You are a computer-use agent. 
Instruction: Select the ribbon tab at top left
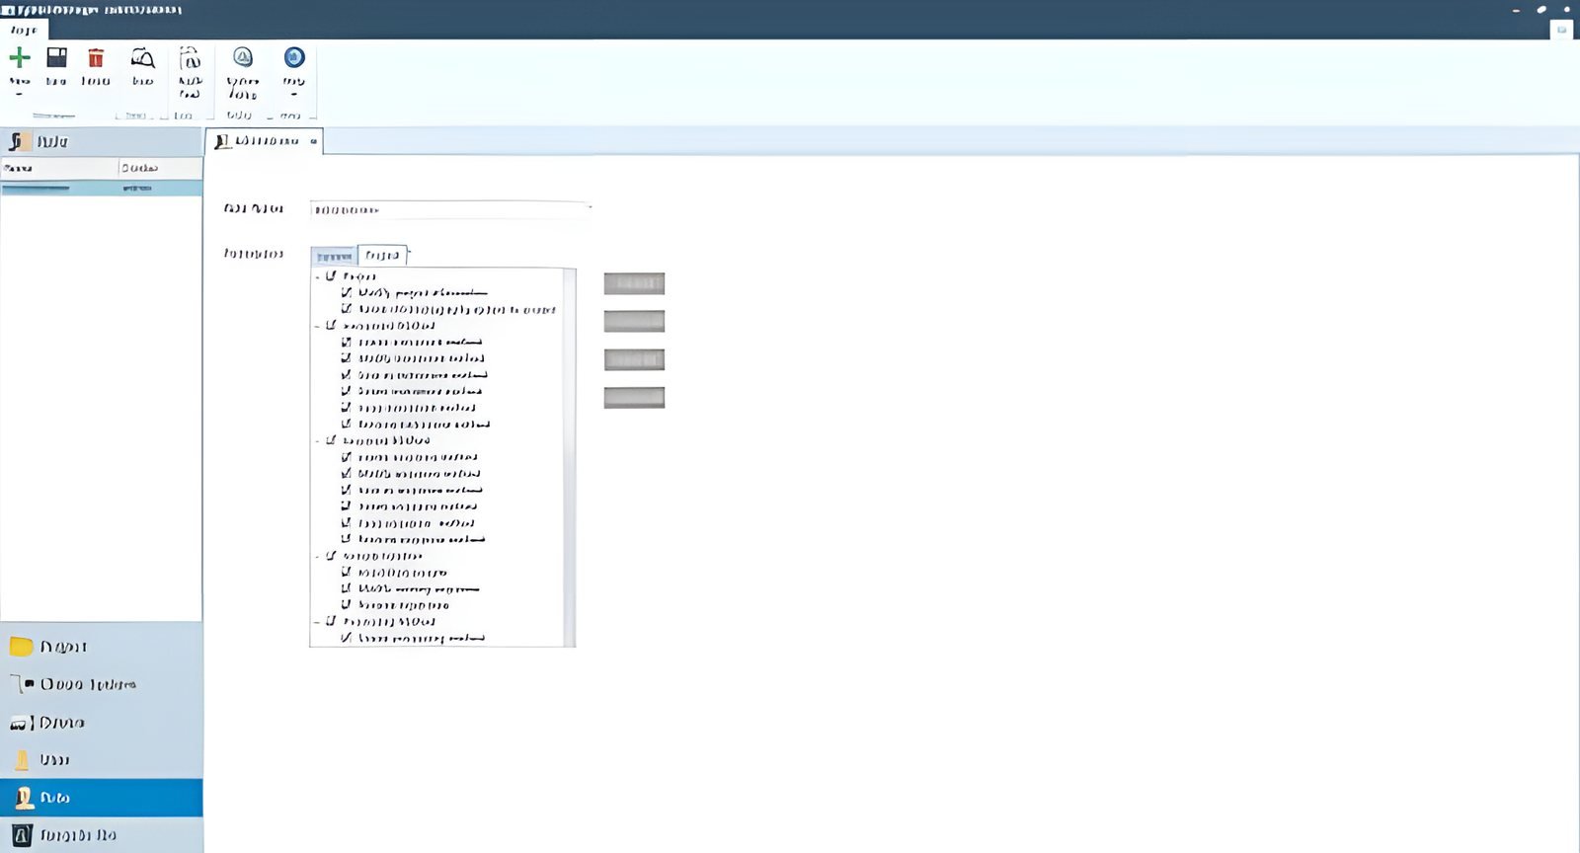(24, 30)
